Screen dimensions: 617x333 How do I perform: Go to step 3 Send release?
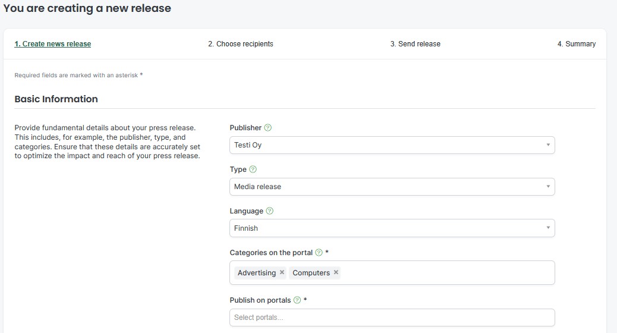pyautogui.click(x=415, y=43)
